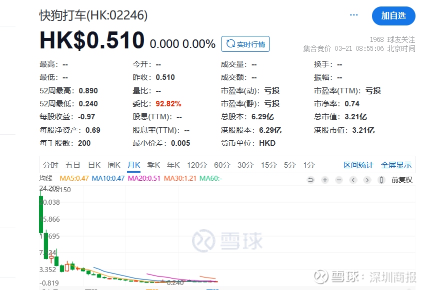
Task: Click the 市净率 value 0.74
Action: pos(352,104)
